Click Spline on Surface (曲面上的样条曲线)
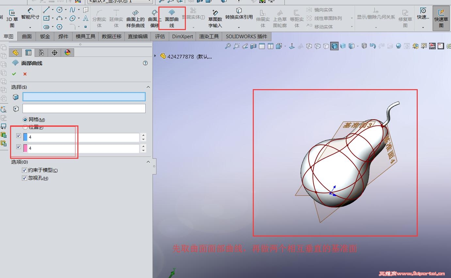The width and height of the screenshot is (451, 278). click(x=136, y=19)
